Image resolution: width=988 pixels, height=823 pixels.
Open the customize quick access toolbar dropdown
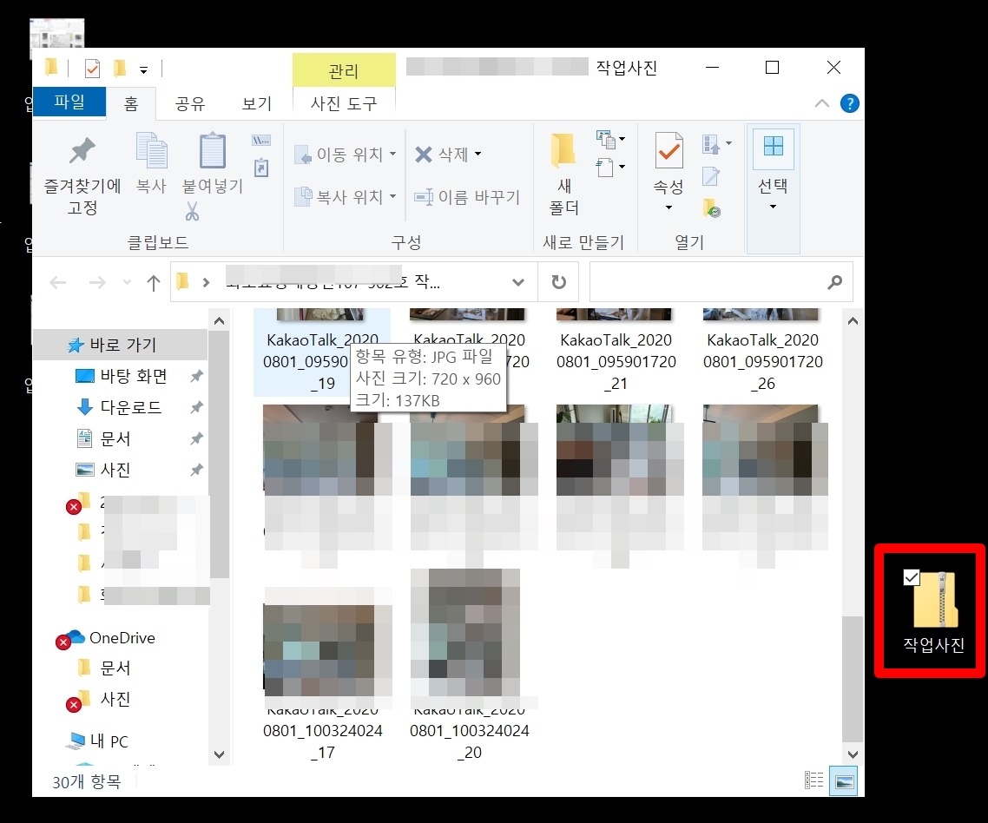pos(143,70)
